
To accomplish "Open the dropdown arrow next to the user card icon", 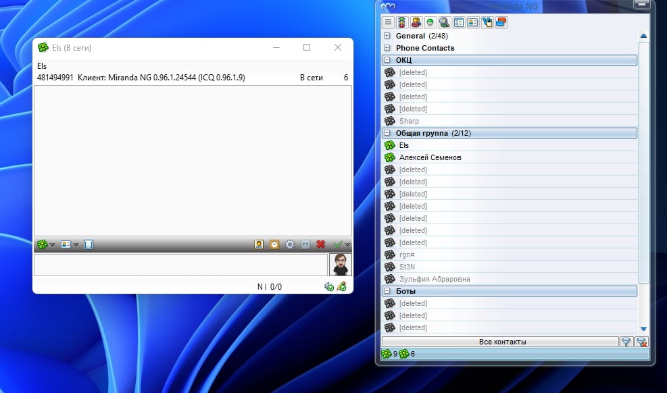I will tap(76, 244).
